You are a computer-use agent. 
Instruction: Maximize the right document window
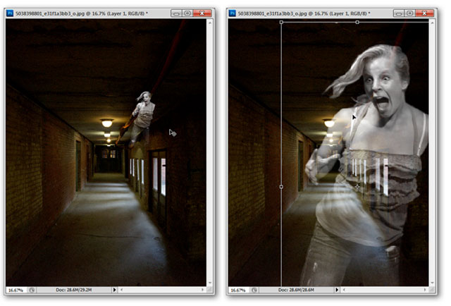pos(410,13)
